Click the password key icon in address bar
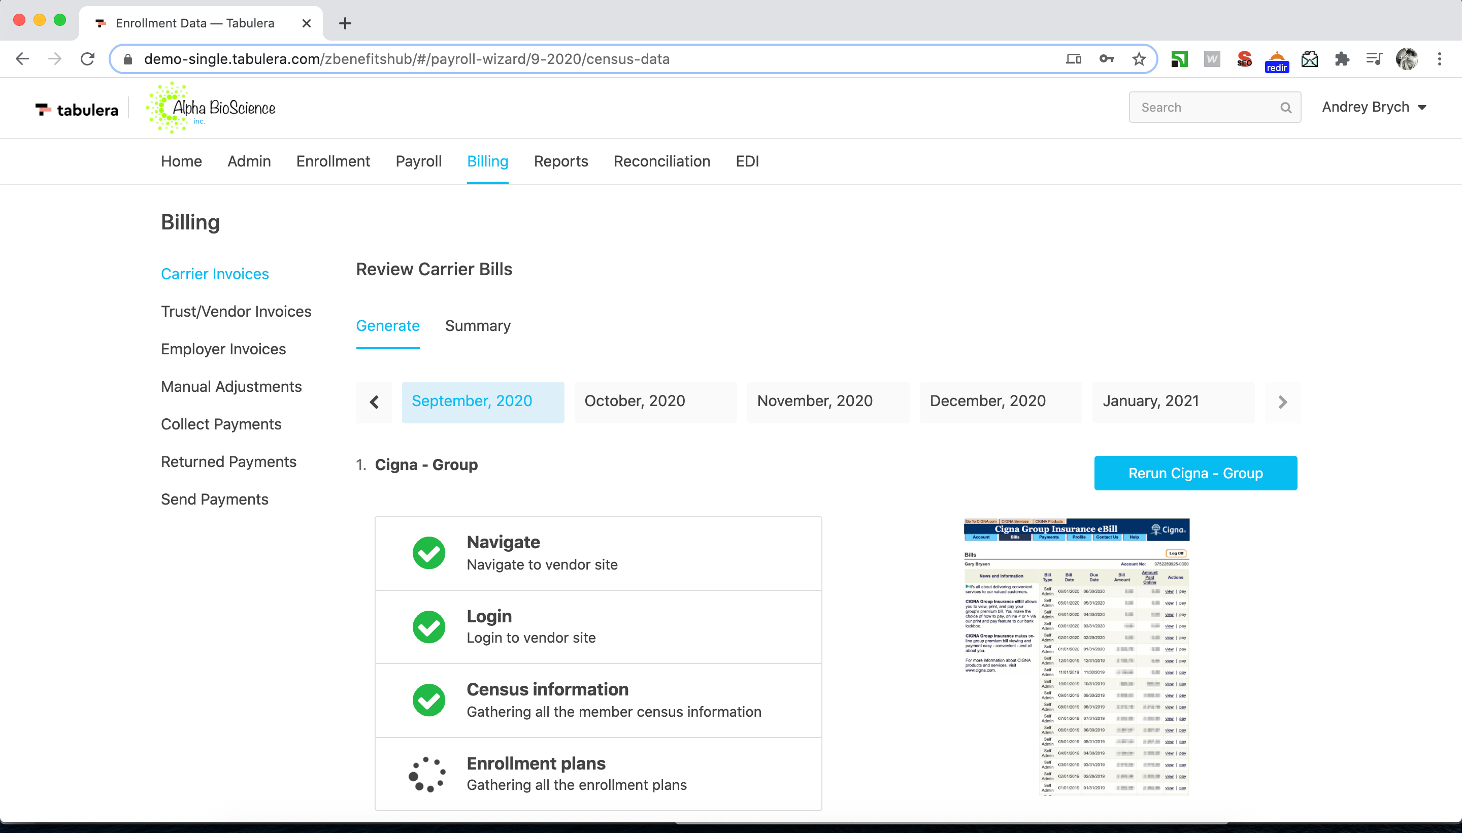 coord(1106,59)
